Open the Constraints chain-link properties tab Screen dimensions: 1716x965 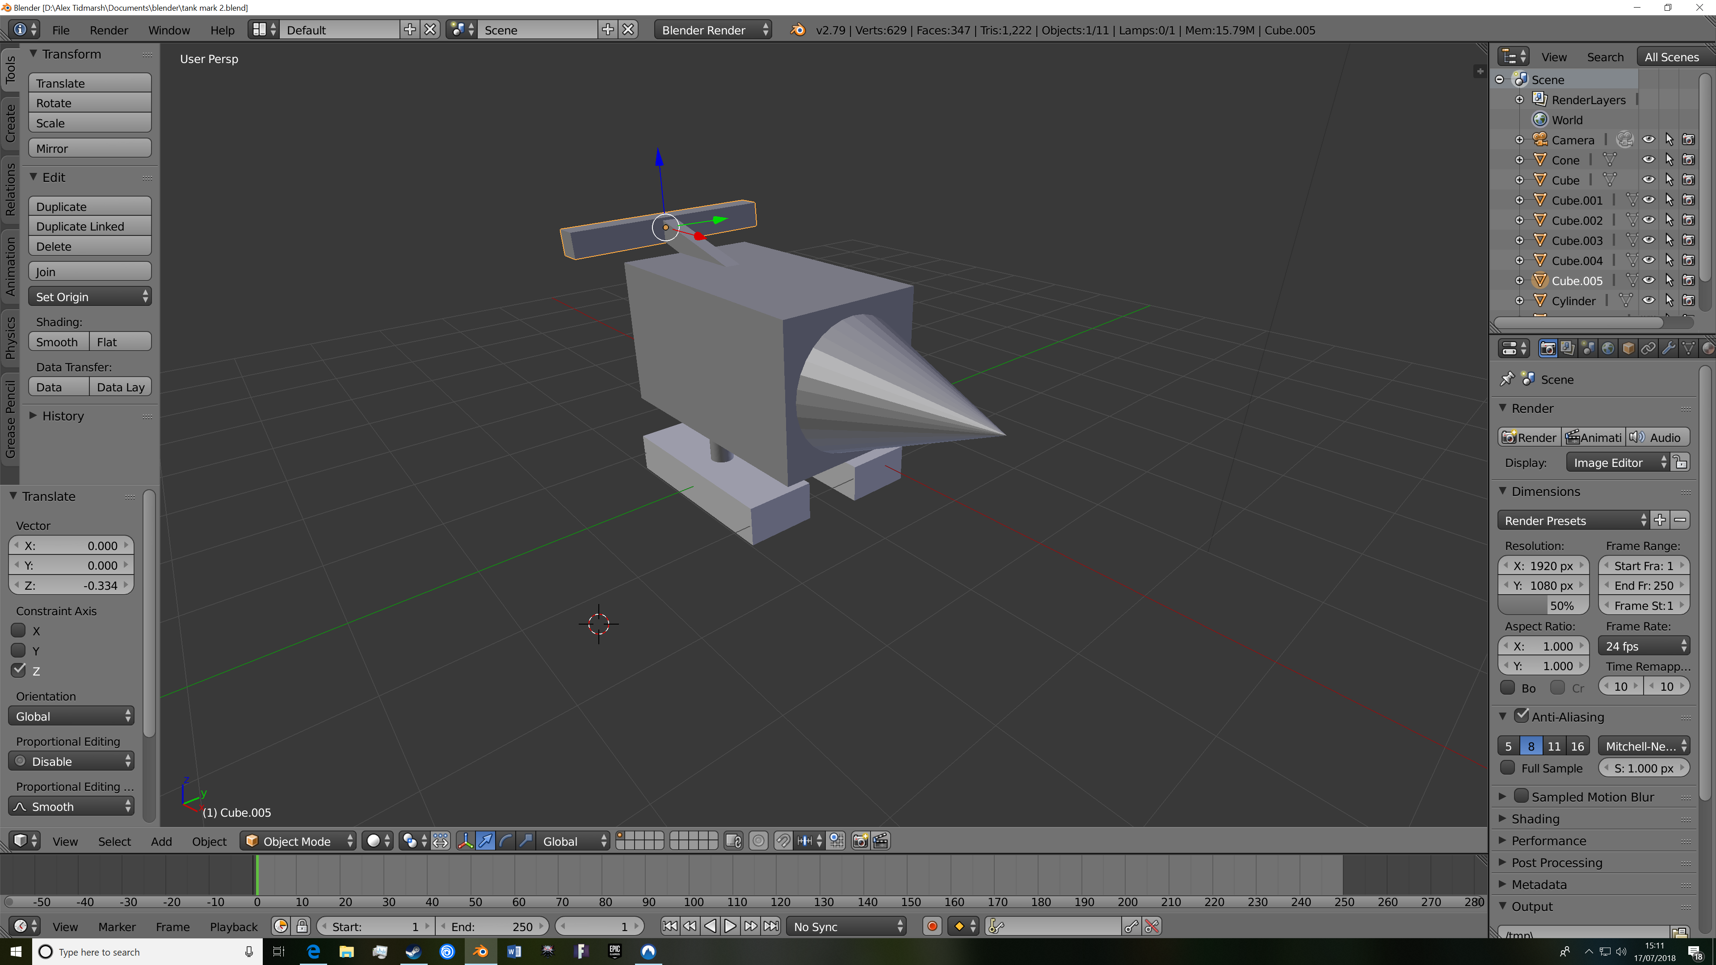(1648, 348)
